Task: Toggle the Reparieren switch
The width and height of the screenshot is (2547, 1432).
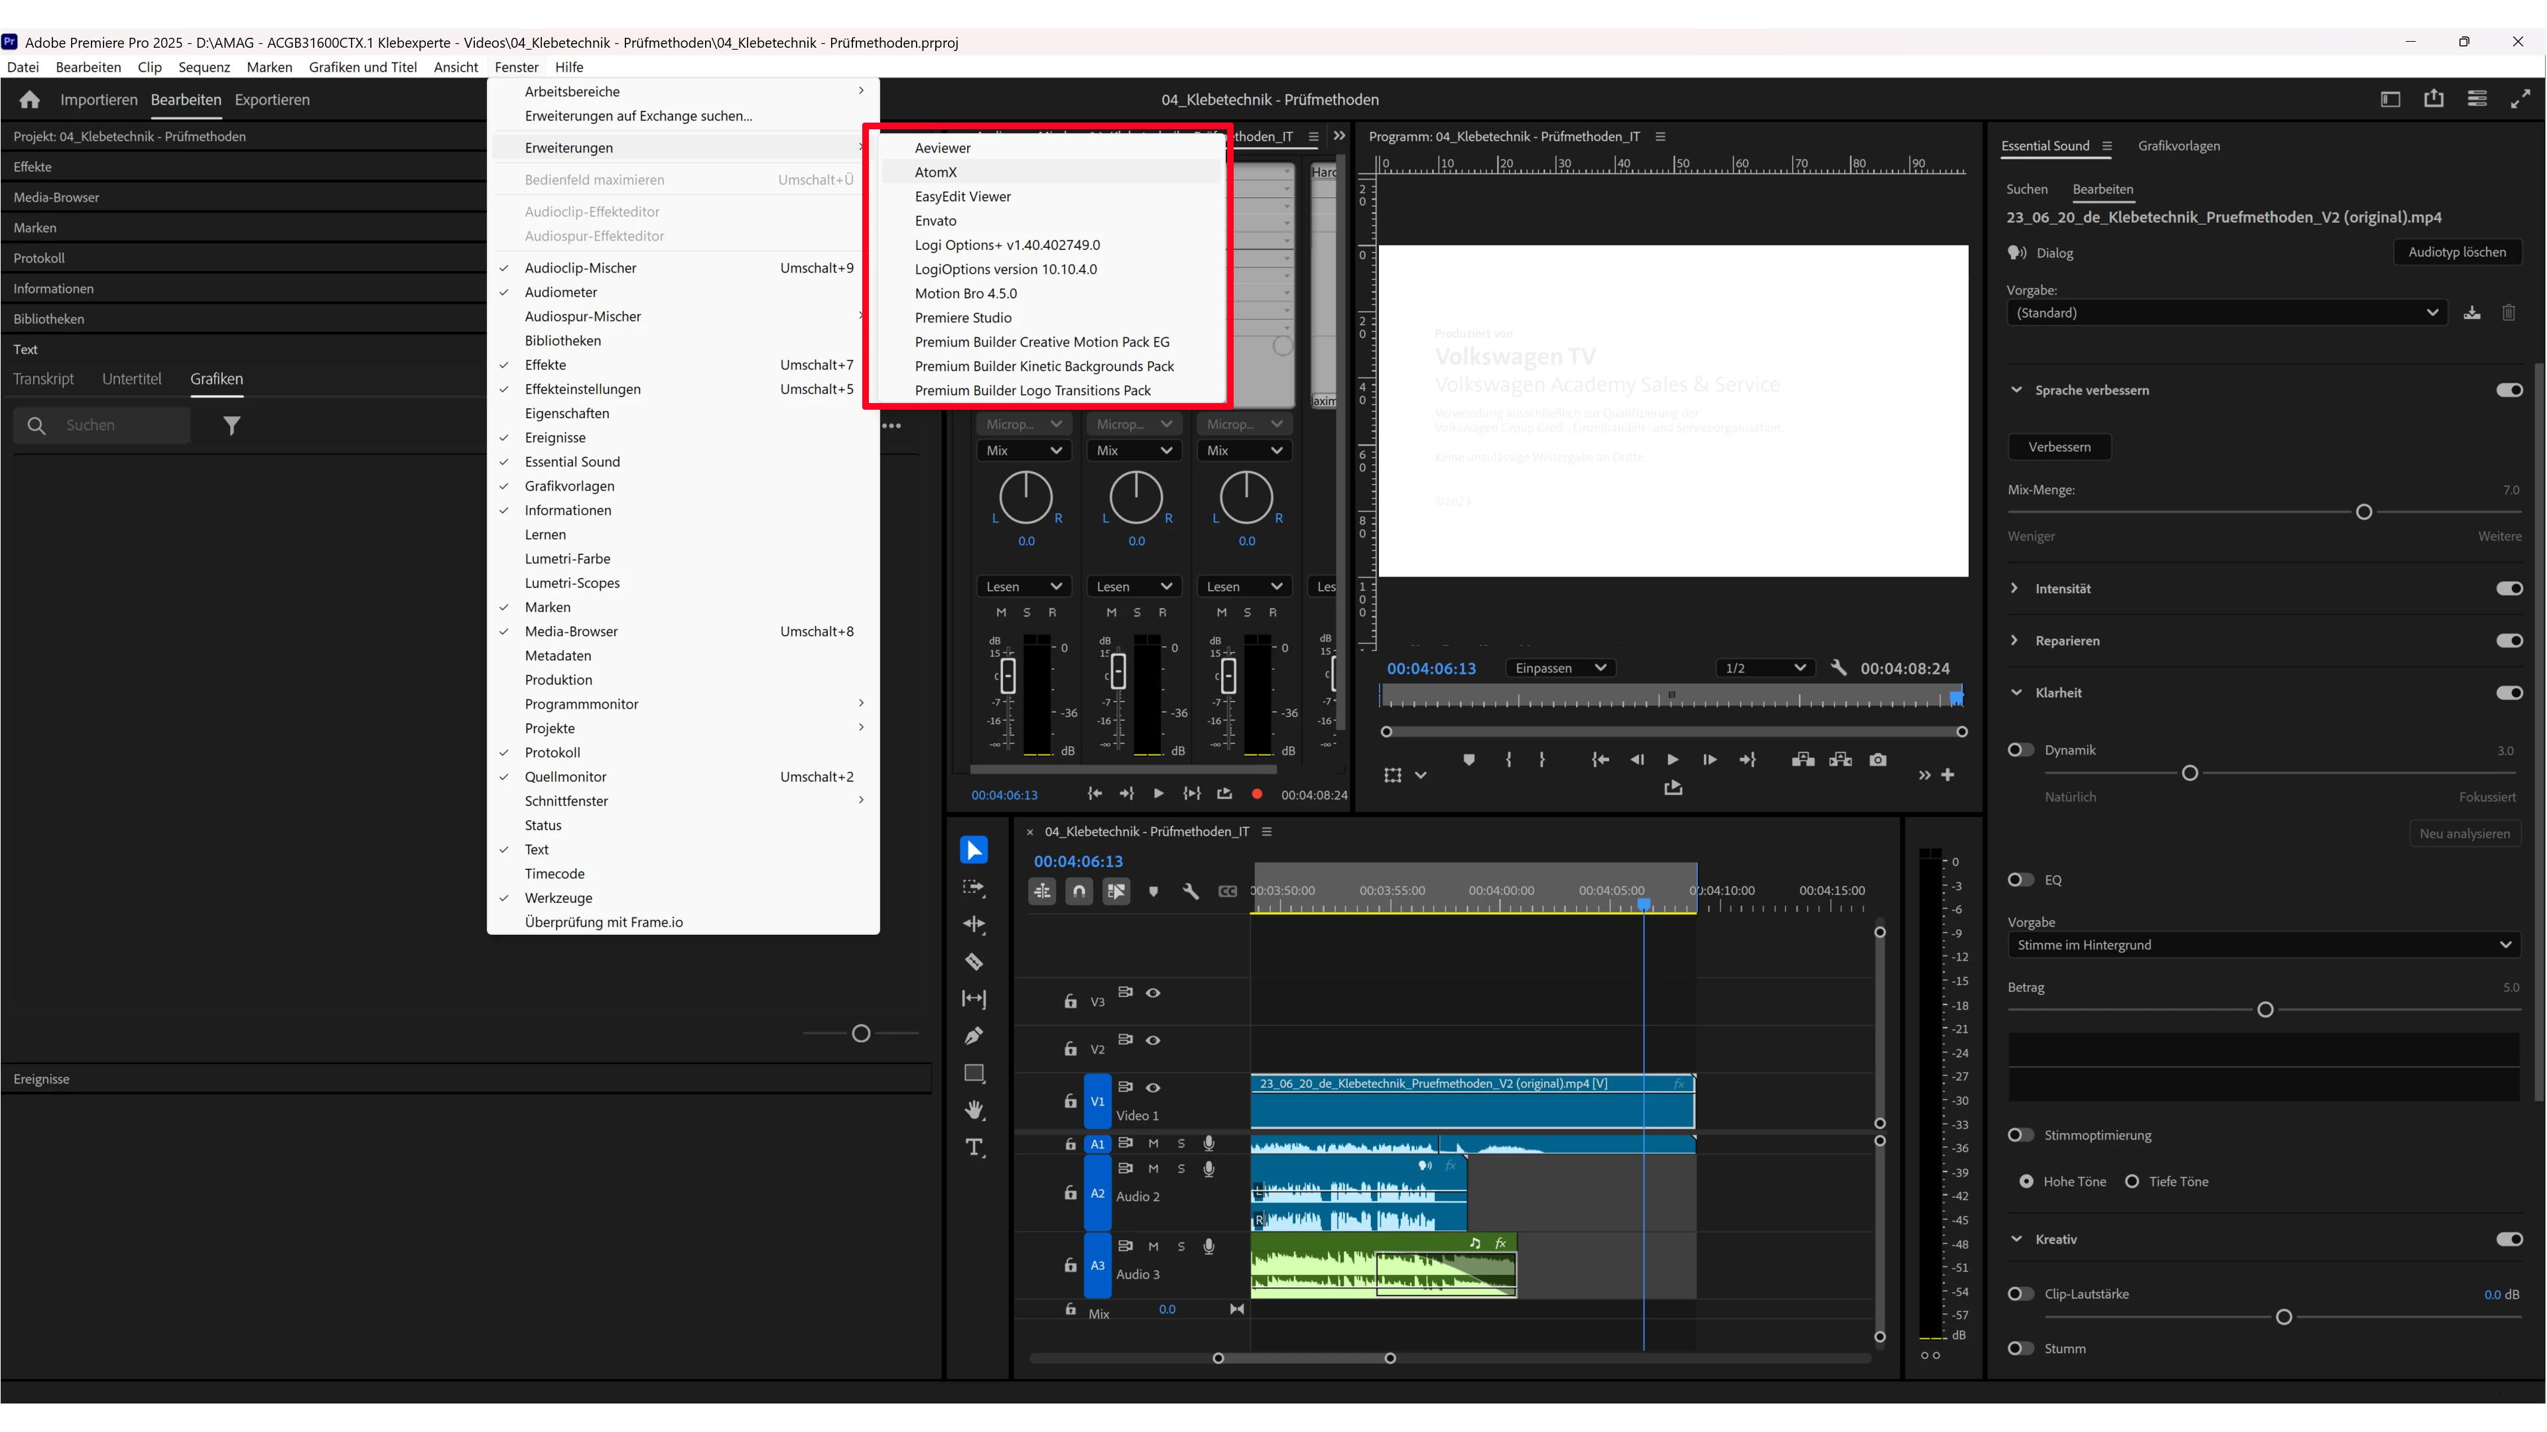Action: 2509,640
